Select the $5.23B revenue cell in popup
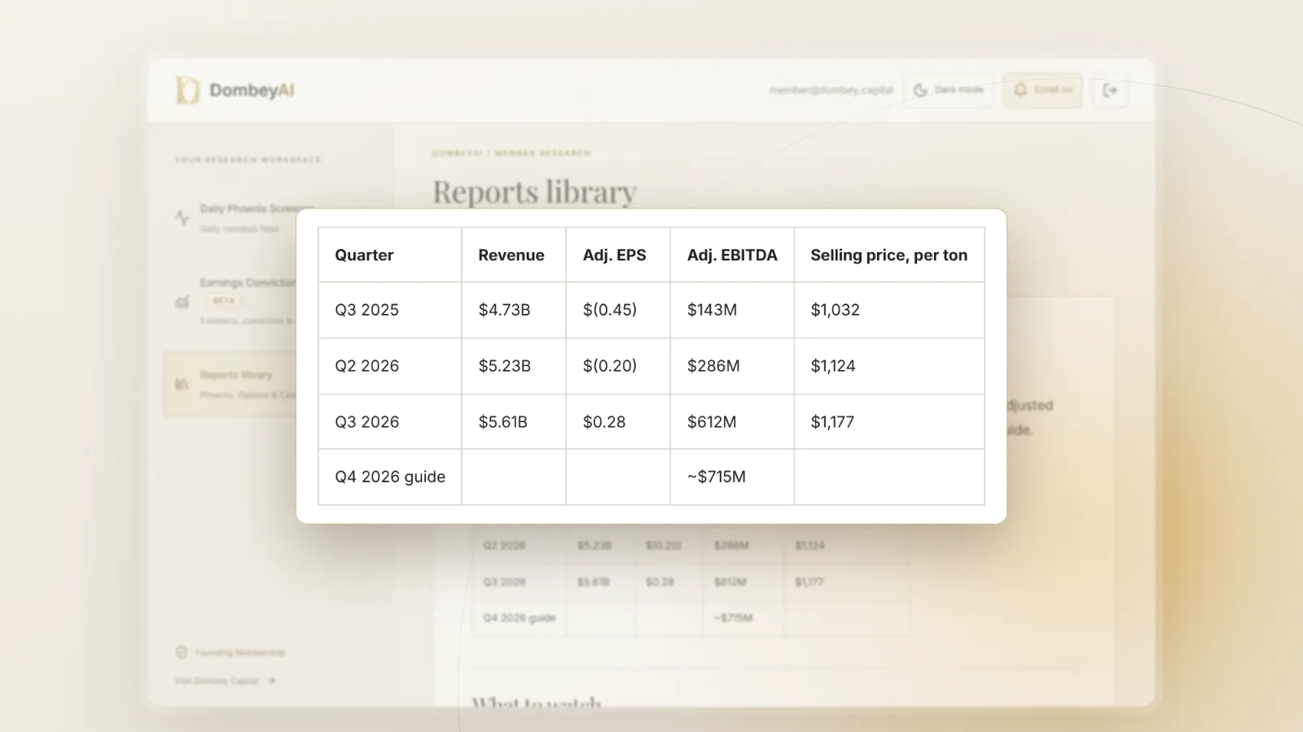This screenshot has height=732, width=1303. 514,366
